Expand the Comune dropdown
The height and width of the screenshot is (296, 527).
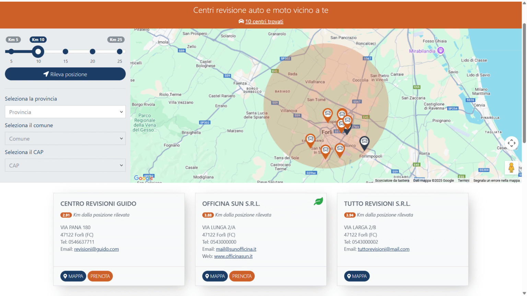pyautogui.click(x=65, y=139)
